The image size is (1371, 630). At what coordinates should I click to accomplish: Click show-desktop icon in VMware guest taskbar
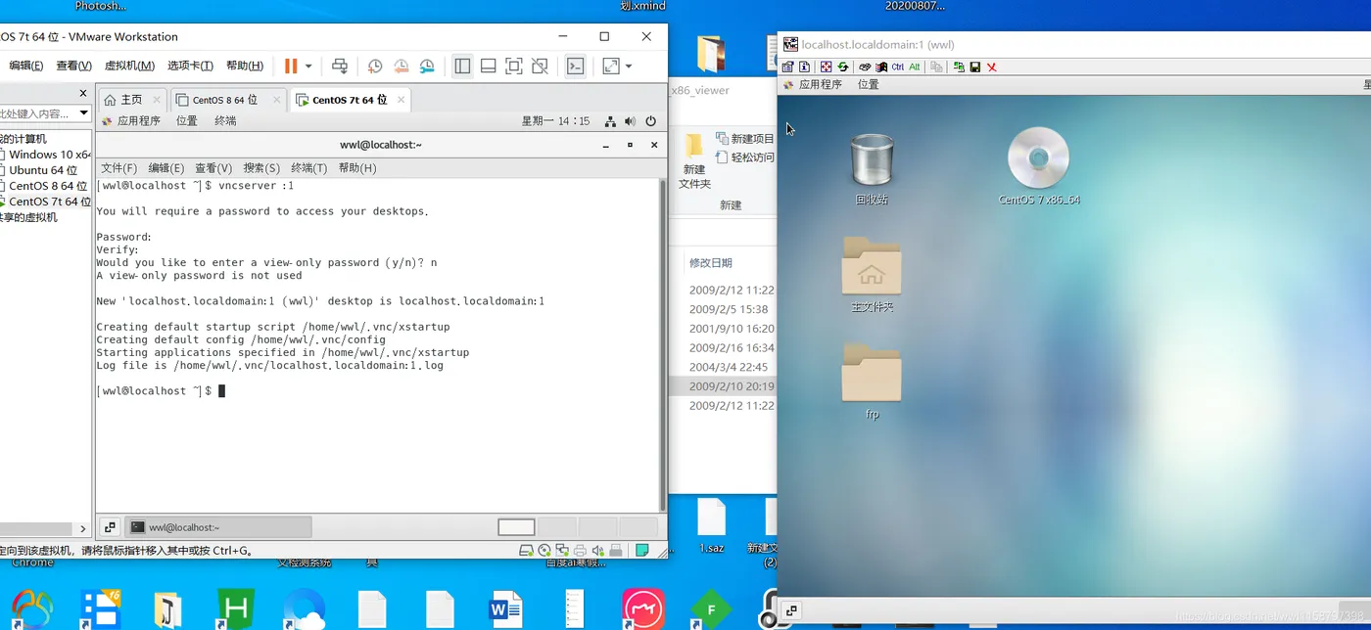(x=110, y=527)
